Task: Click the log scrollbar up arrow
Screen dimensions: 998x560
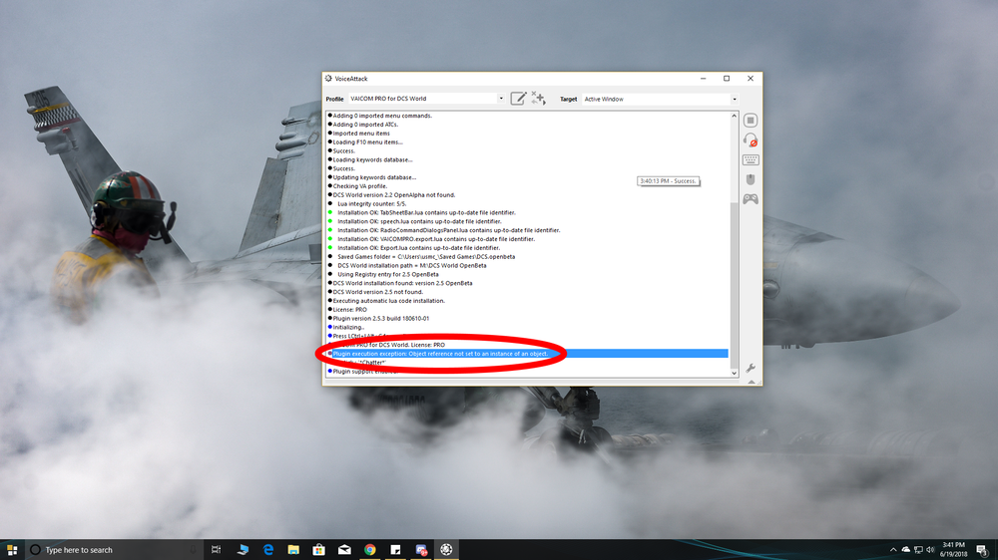Action: coord(734,117)
